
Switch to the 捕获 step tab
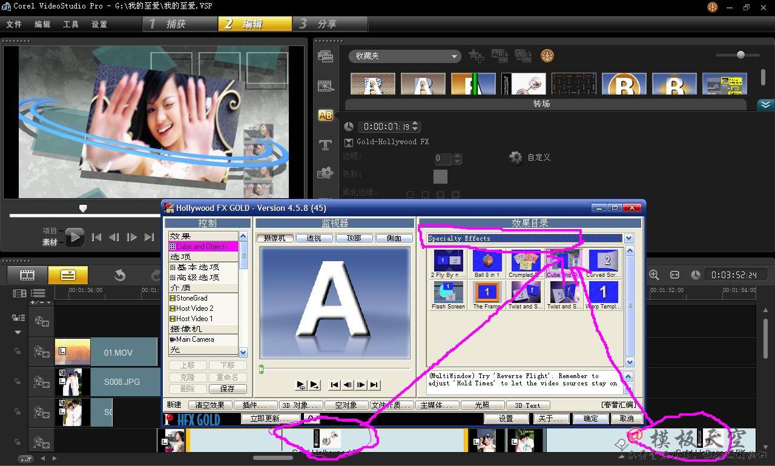180,24
